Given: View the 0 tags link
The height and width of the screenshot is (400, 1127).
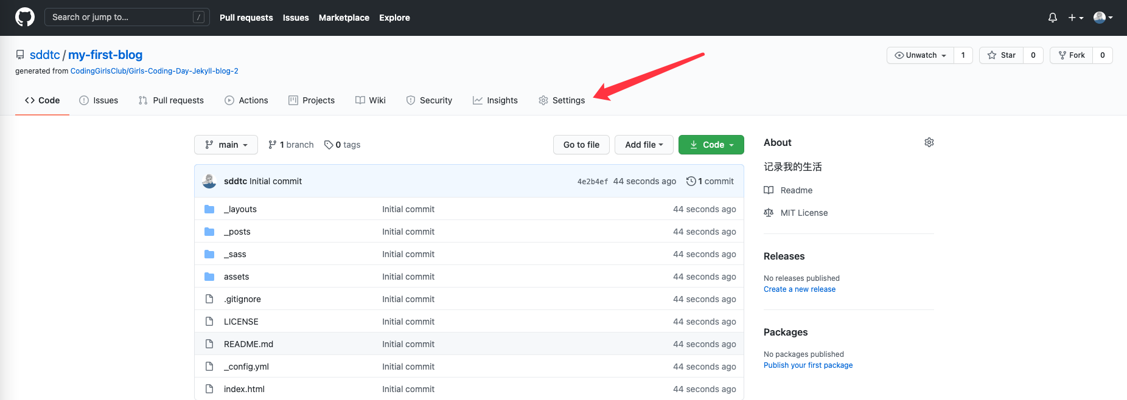Looking at the screenshot, I should pyautogui.click(x=342, y=145).
